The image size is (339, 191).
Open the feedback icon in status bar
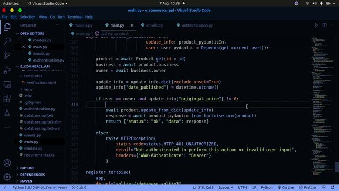pyautogui.click(x=324, y=187)
